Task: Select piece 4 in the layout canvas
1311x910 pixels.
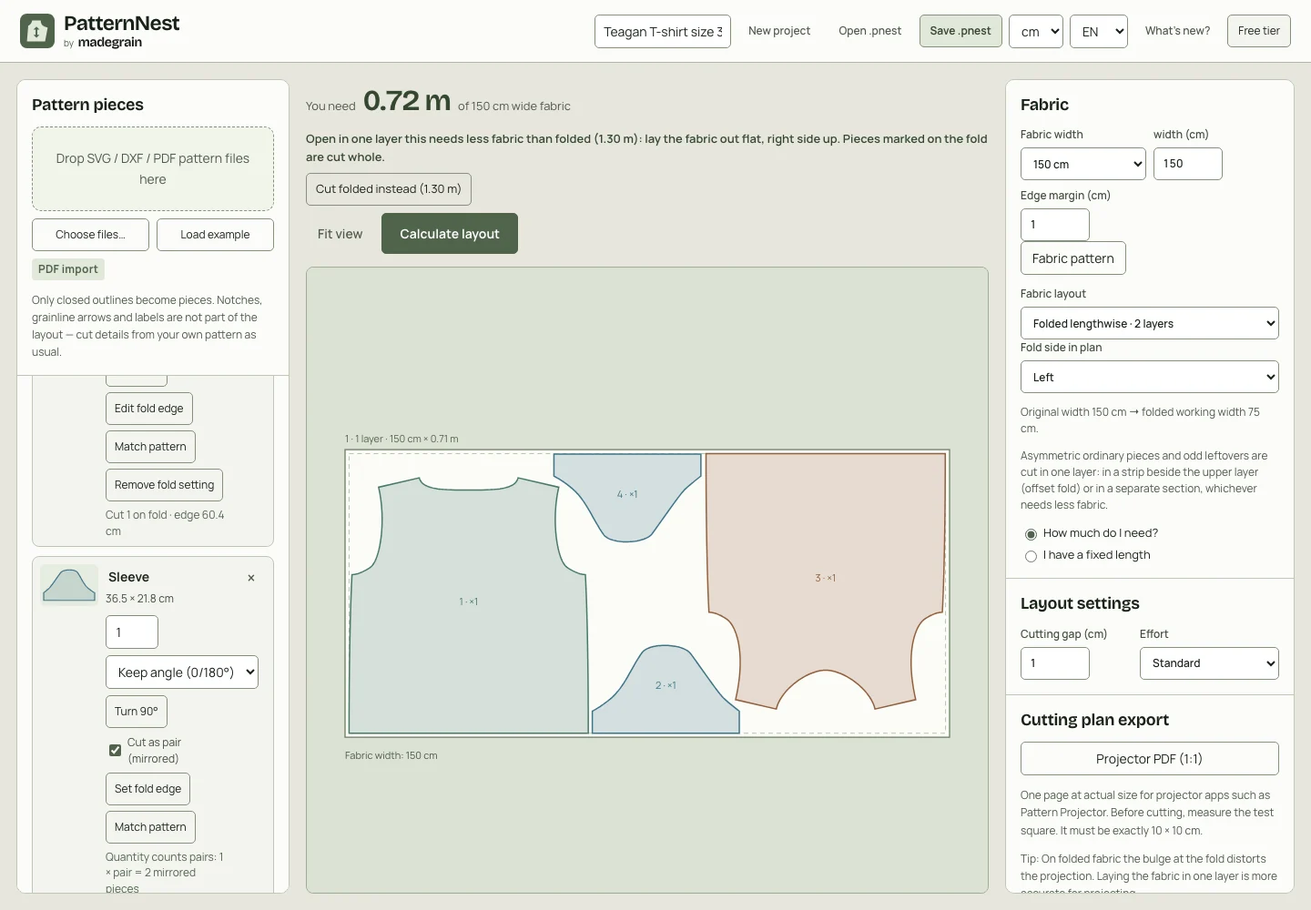Action: point(627,496)
